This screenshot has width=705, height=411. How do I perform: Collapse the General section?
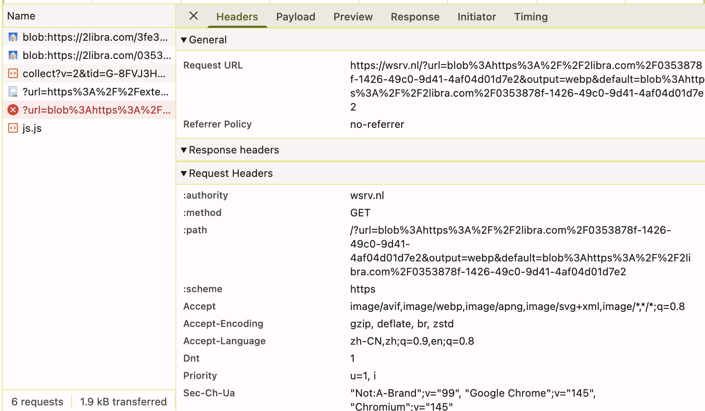click(184, 40)
